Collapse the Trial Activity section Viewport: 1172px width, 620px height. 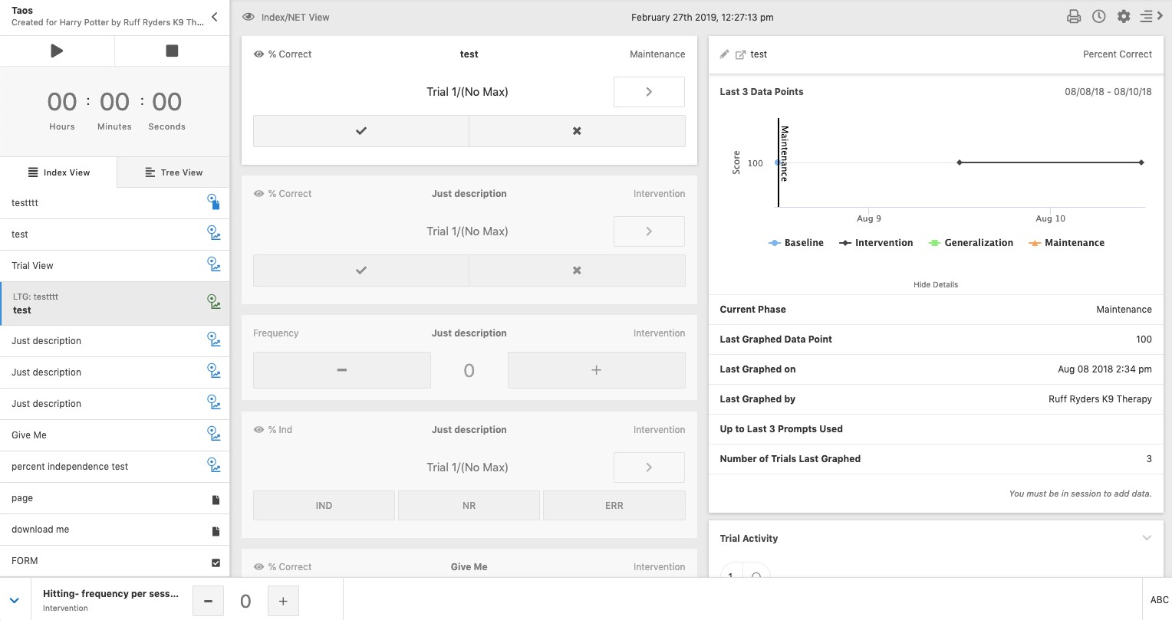coord(1146,537)
